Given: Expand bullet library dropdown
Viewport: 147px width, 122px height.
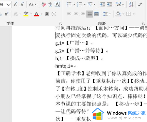Looking at the screenshot, I should point(74,4).
